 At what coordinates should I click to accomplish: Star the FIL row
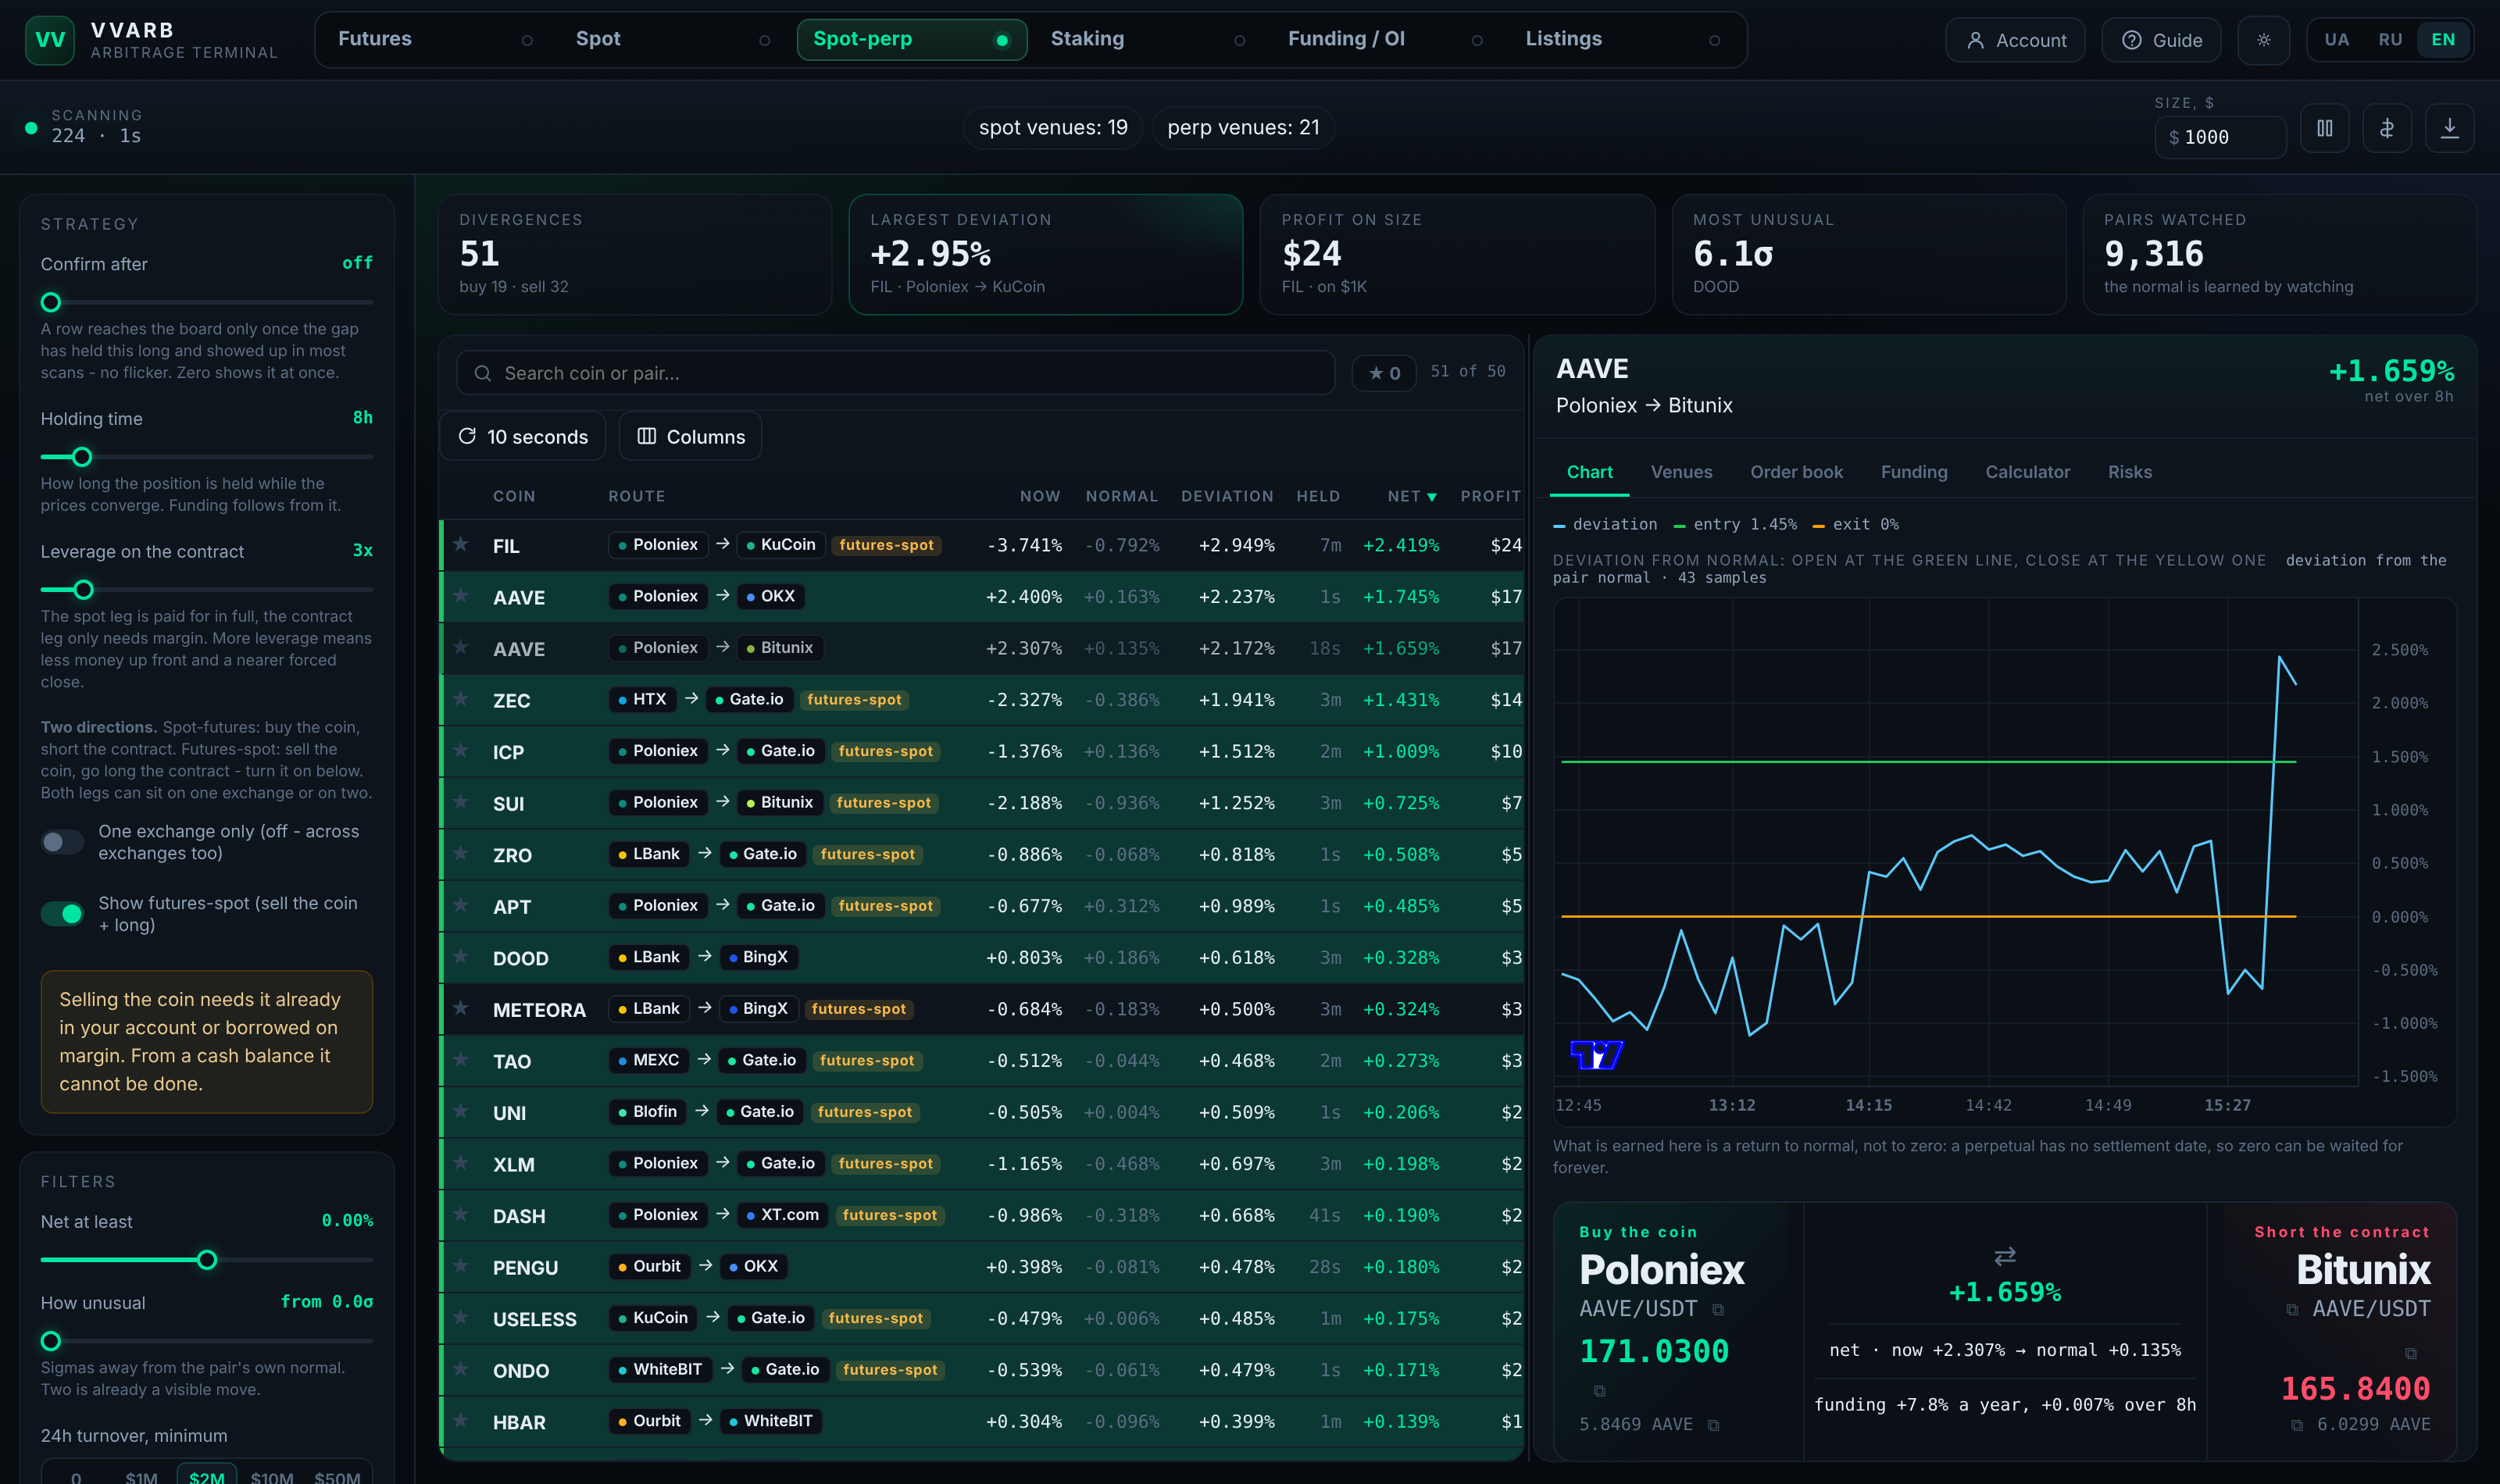pos(461,544)
